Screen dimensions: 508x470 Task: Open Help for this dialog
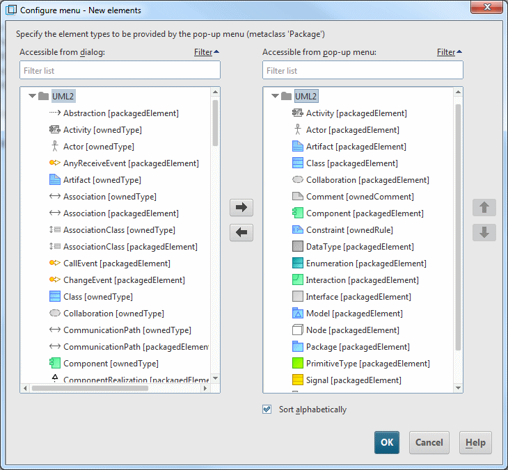pyautogui.click(x=475, y=442)
